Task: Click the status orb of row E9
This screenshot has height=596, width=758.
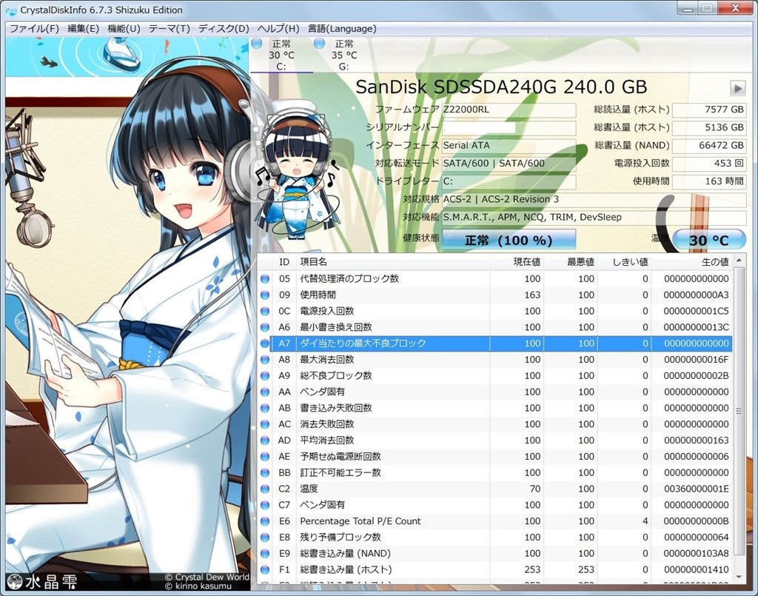Action: (265, 554)
